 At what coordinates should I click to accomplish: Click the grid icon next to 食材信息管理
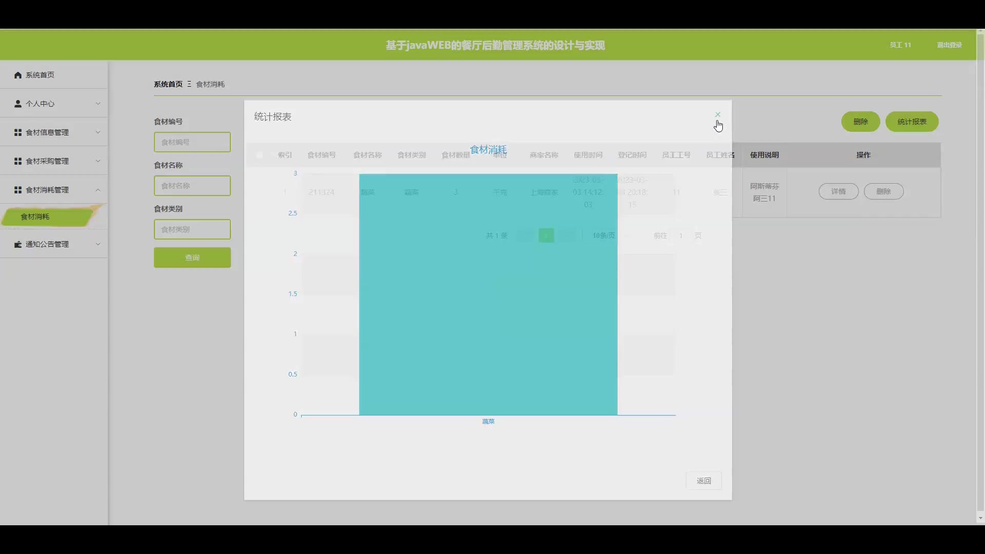click(18, 132)
